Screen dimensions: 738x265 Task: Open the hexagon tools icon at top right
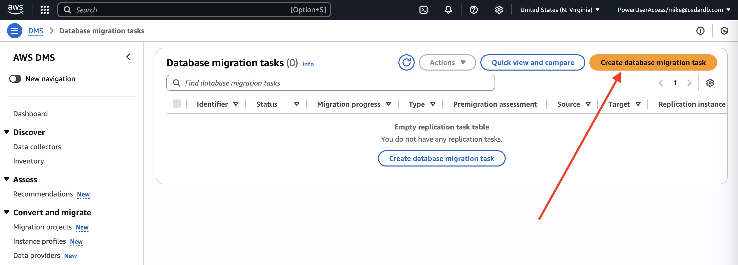pos(724,31)
